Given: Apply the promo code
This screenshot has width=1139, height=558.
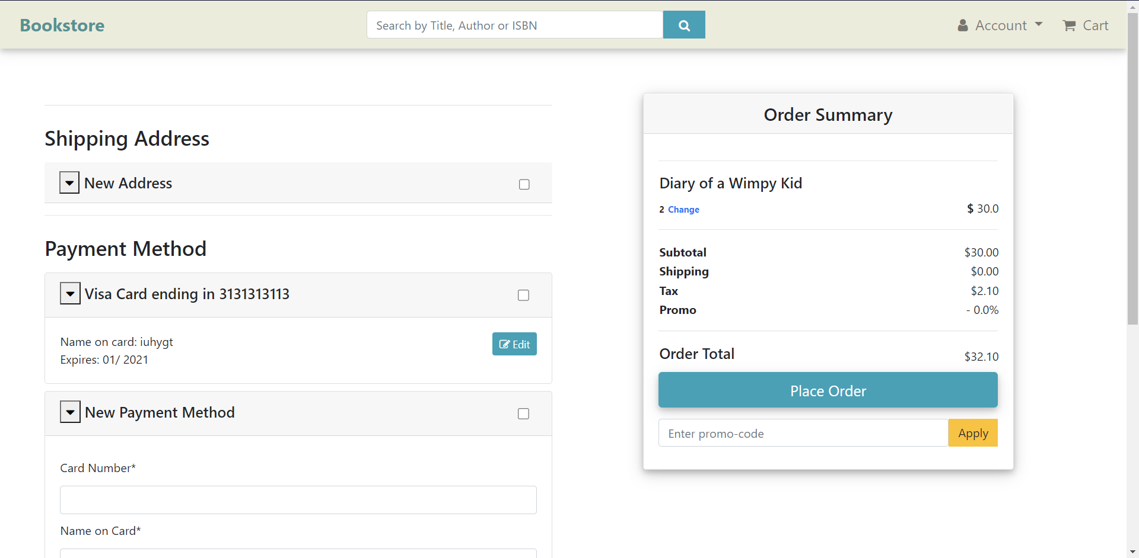Looking at the screenshot, I should tap(972, 433).
